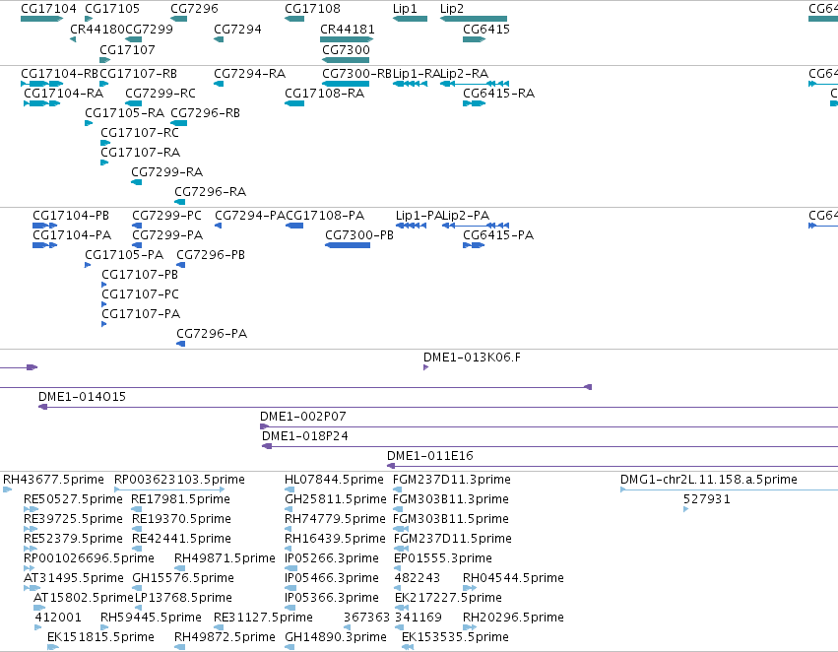Click EST RH43677.5prime
Viewport: 838px width, 652px height.
[x=8, y=489]
